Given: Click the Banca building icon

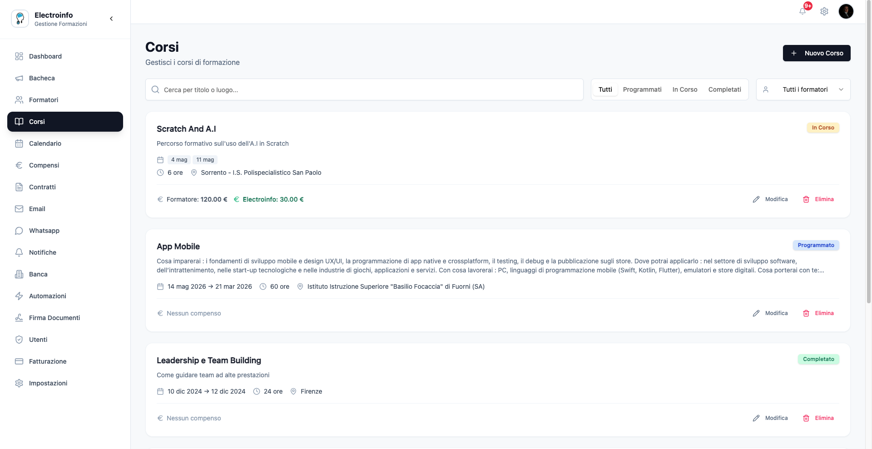Looking at the screenshot, I should [x=19, y=274].
